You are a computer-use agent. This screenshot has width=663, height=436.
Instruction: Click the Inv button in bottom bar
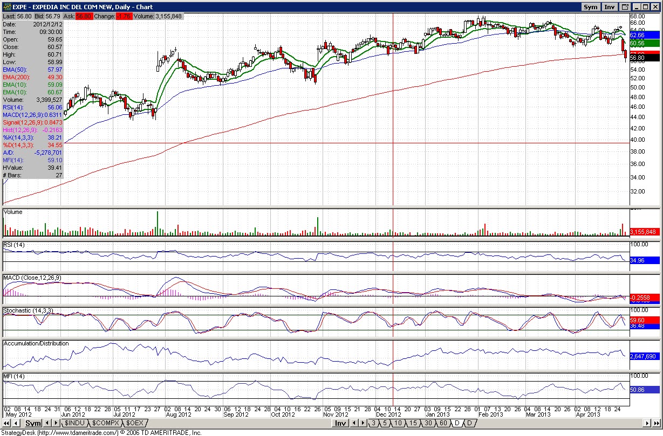340,423
